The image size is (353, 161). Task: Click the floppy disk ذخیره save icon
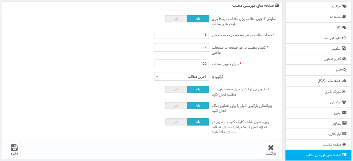[x=14, y=148]
